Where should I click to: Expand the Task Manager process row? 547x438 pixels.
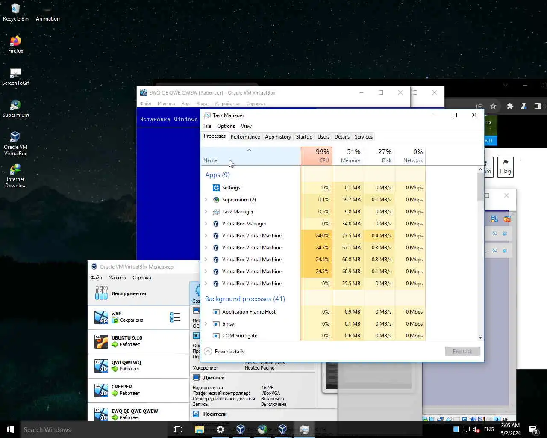(x=206, y=212)
